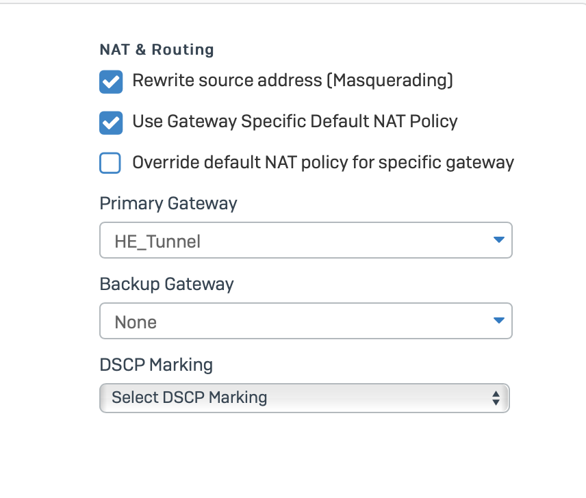Disable Use Gateway Specific Default NAT Policy checkbox

click(111, 122)
